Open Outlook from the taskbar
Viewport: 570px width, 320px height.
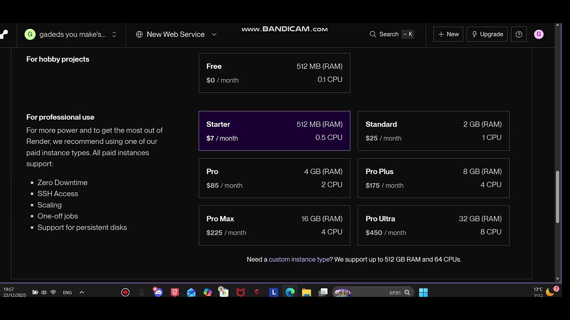(191, 292)
